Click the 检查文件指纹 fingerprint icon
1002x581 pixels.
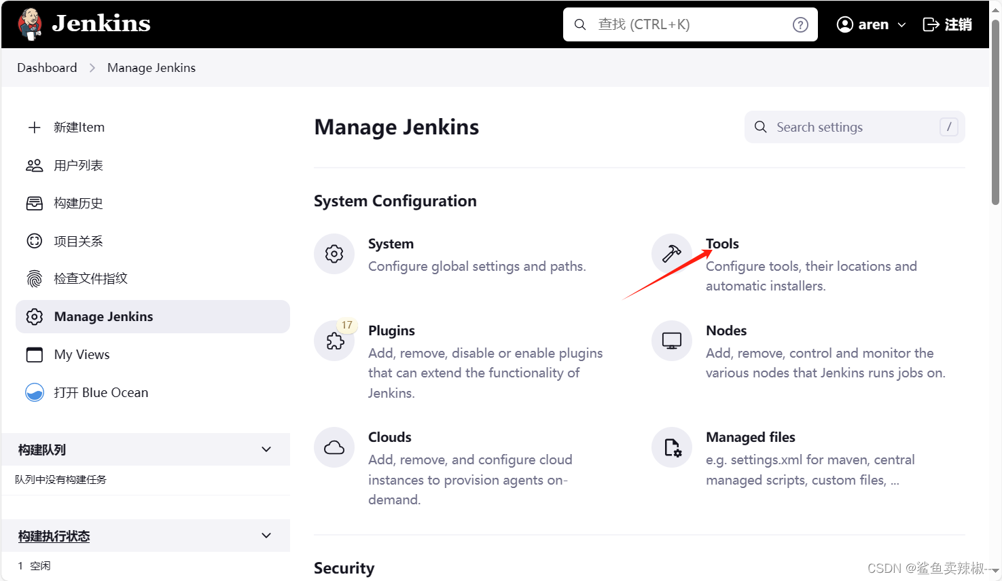tap(34, 278)
